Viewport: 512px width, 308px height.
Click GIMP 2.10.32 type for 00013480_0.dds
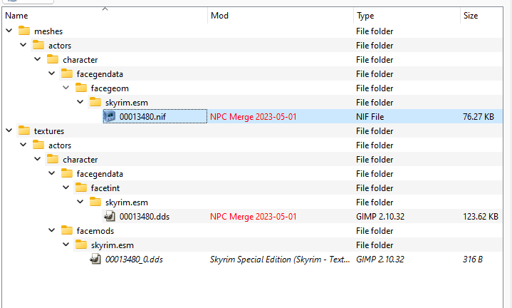pos(380,260)
